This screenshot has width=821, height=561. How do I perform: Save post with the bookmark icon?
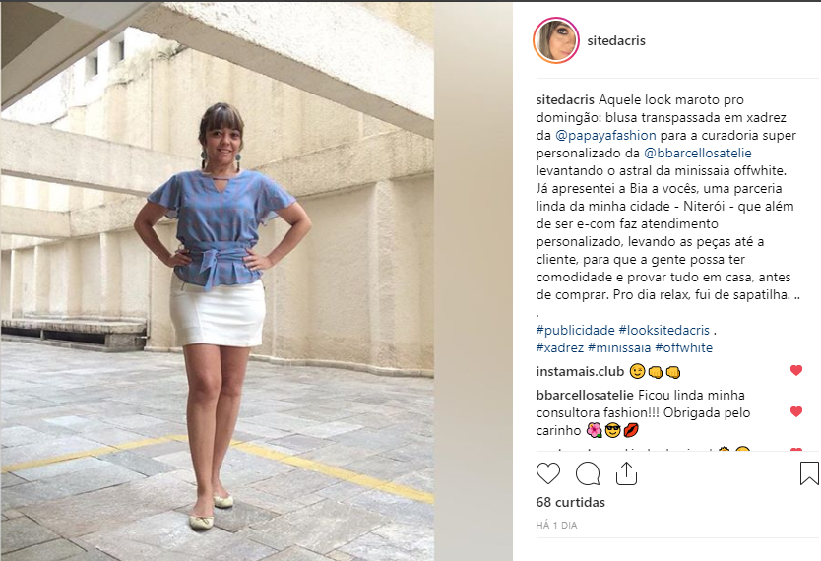click(x=809, y=472)
